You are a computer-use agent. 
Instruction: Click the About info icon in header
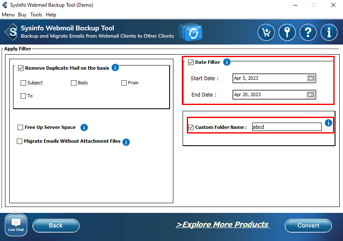[x=329, y=32]
